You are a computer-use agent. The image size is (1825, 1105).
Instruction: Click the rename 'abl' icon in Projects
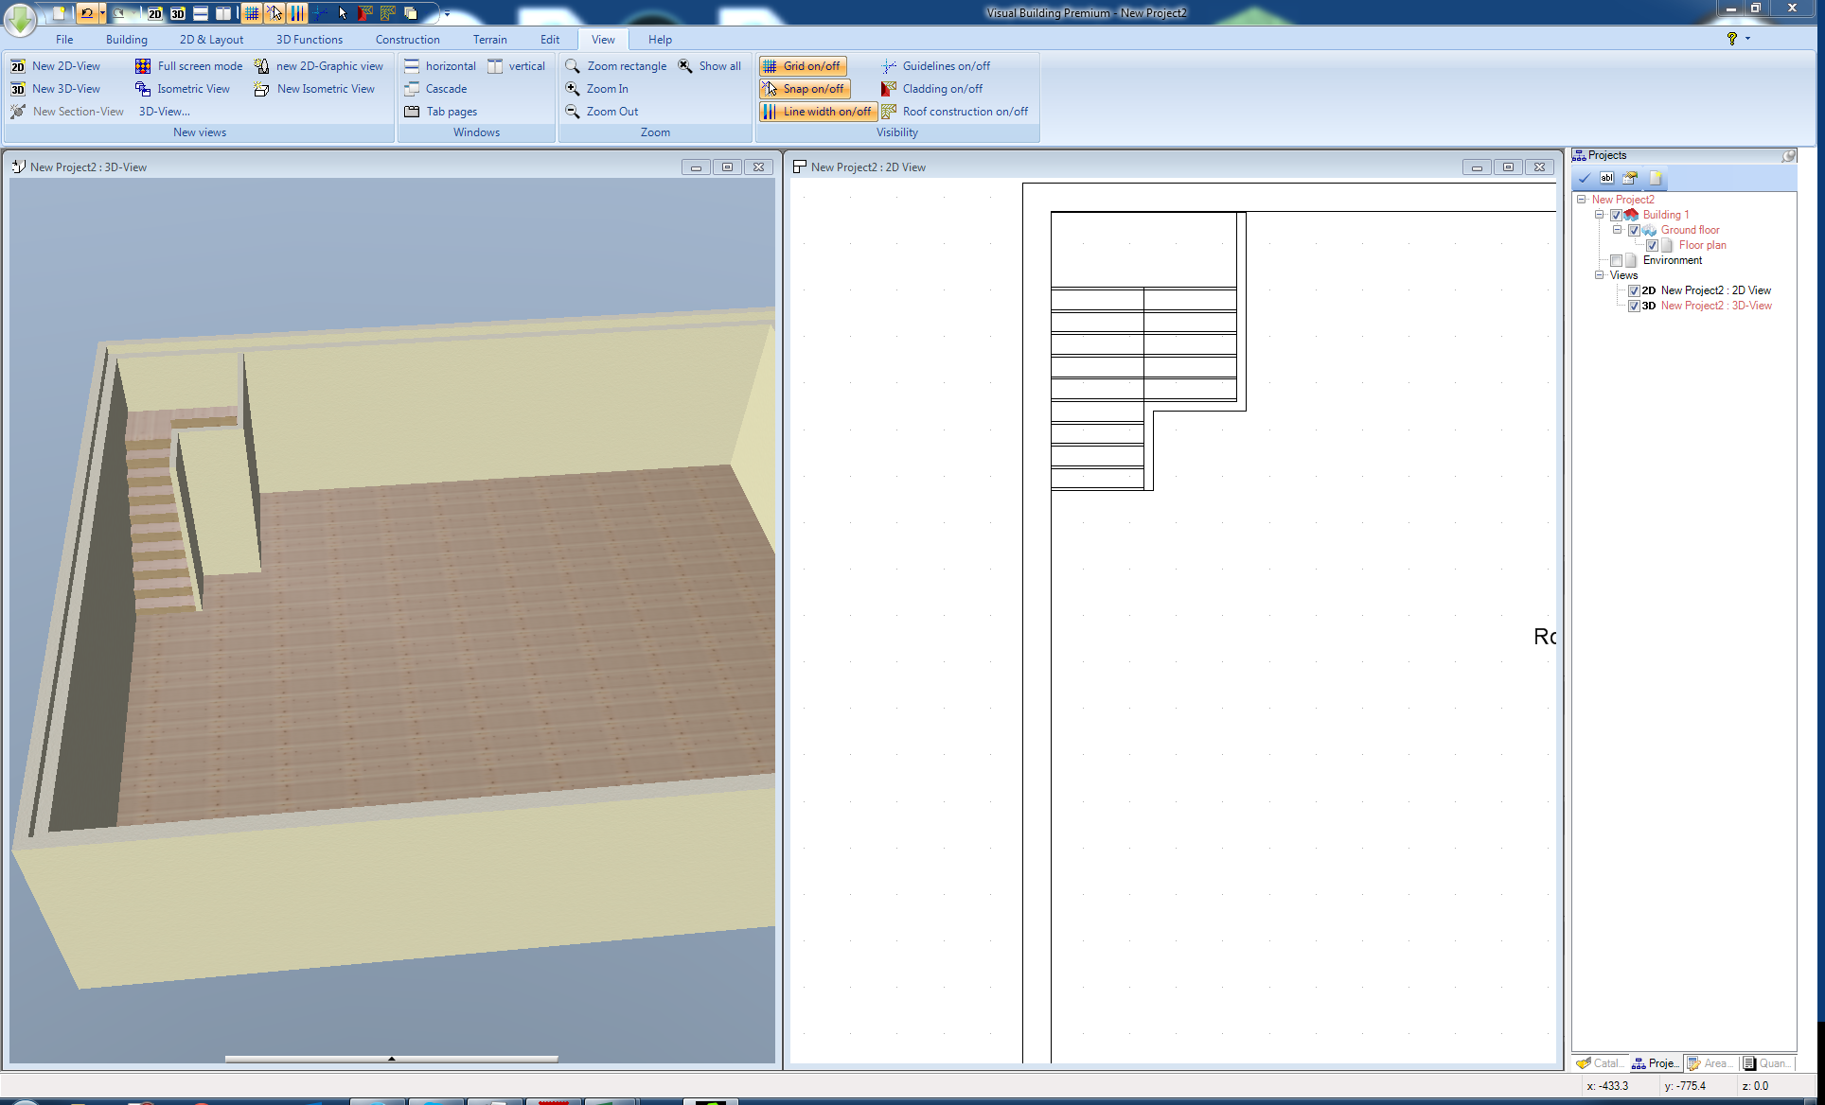[1606, 178]
